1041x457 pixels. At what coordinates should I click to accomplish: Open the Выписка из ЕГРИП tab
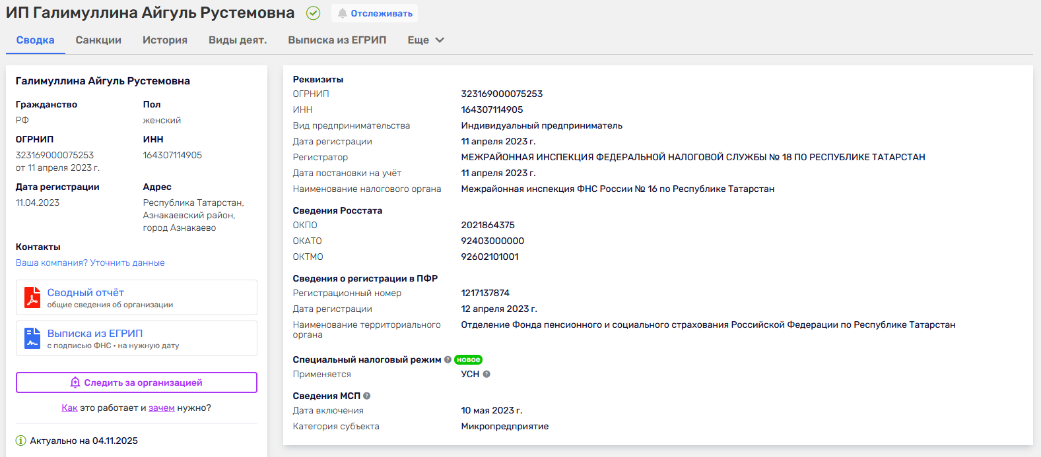pyautogui.click(x=337, y=40)
